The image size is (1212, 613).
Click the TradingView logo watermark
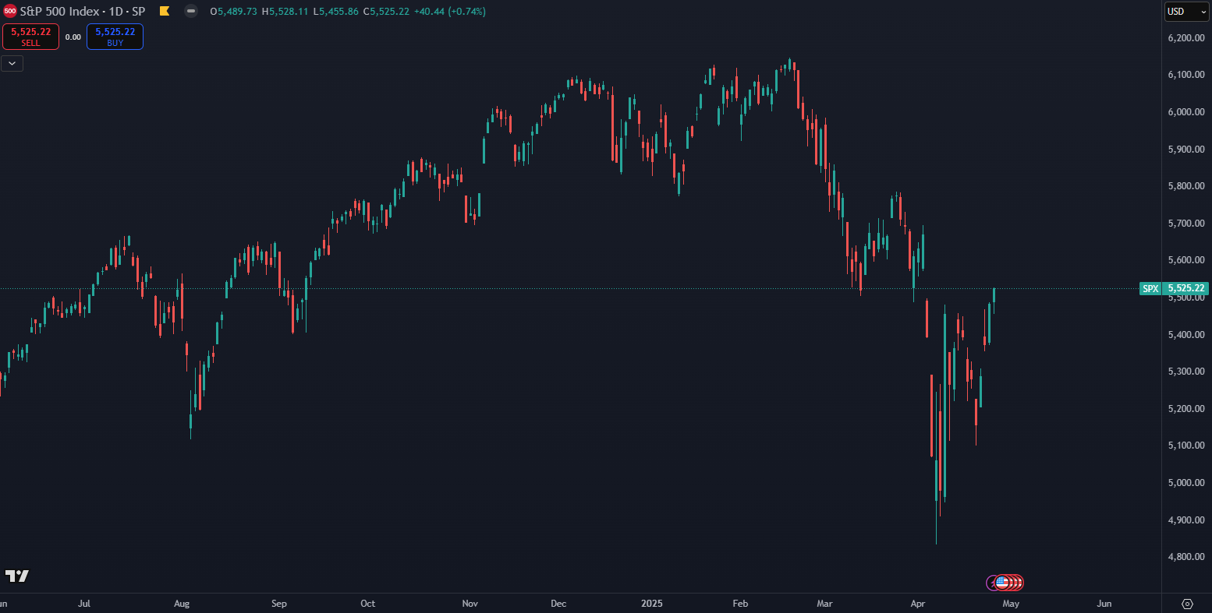coord(17,576)
